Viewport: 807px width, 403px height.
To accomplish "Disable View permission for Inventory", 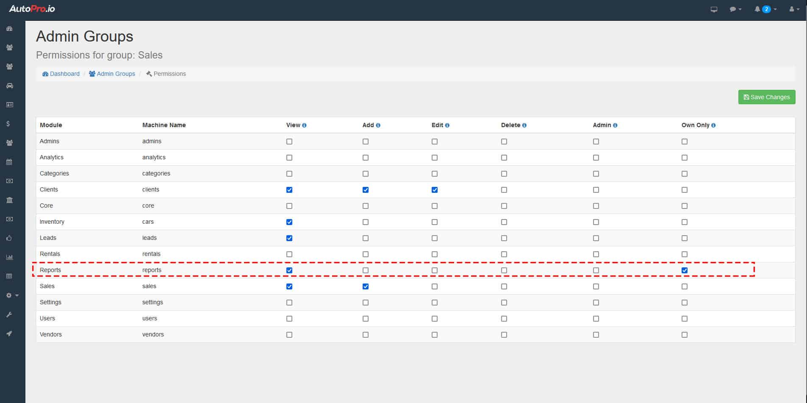I will 289,222.
